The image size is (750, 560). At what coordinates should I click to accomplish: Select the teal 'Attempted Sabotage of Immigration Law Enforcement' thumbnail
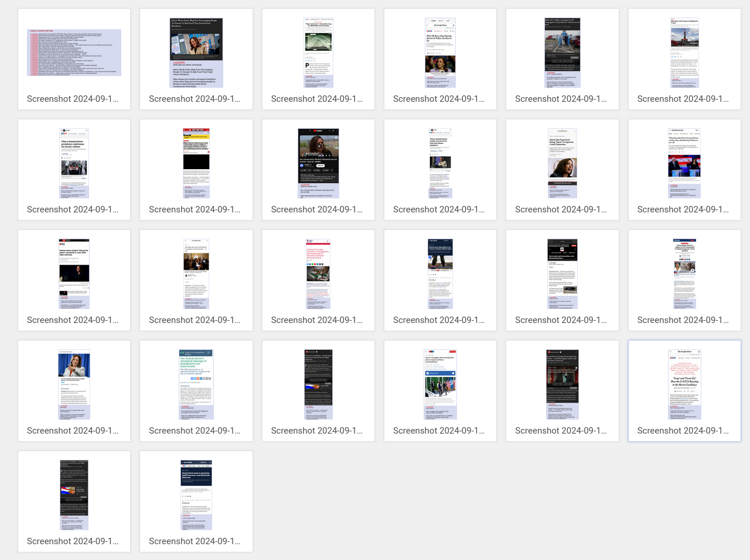click(196, 384)
